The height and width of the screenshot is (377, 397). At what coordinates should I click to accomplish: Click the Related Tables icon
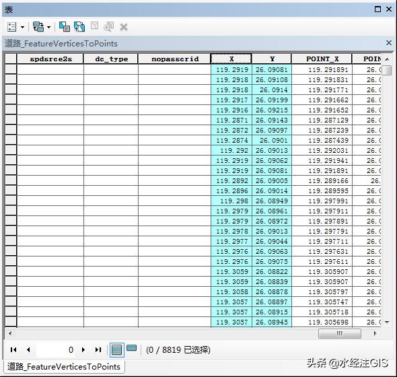[x=38, y=27]
